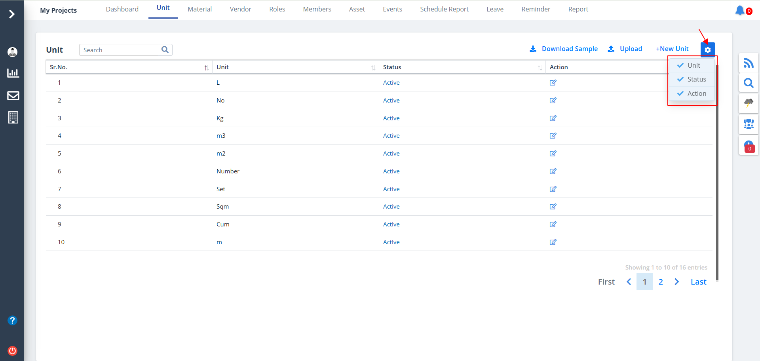The image size is (760, 361).
Task: Open the bar chart sidebar icon
Action: coord(13,73)
